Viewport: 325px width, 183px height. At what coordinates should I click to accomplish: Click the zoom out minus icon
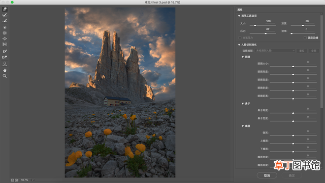[12, 180]
